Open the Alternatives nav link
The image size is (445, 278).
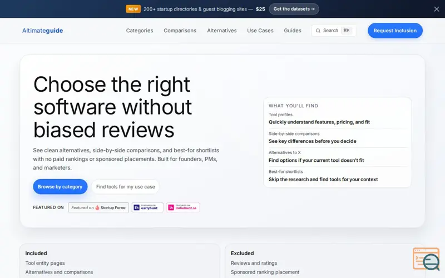221,31
